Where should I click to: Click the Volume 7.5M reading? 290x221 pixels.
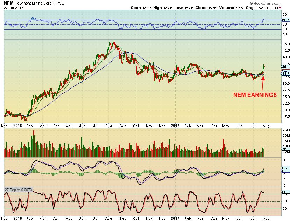coord(231,8)
